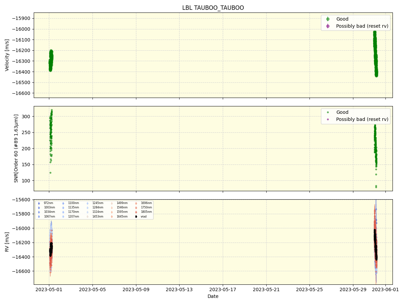Click 'Possibly bad (reset rv)' in SNR legend

362,119
